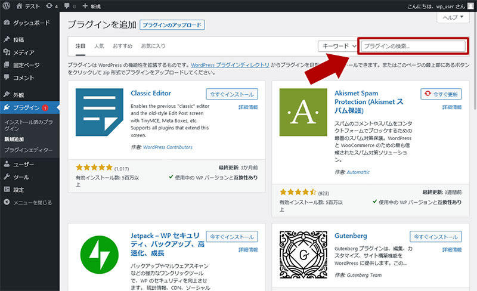Open WordPress プラグインディレクトリ link
477x291 pixels.
pos(230,65)
